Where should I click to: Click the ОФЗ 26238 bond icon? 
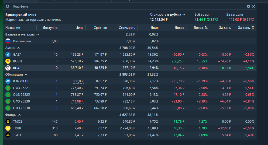click(x=8, y=108)
